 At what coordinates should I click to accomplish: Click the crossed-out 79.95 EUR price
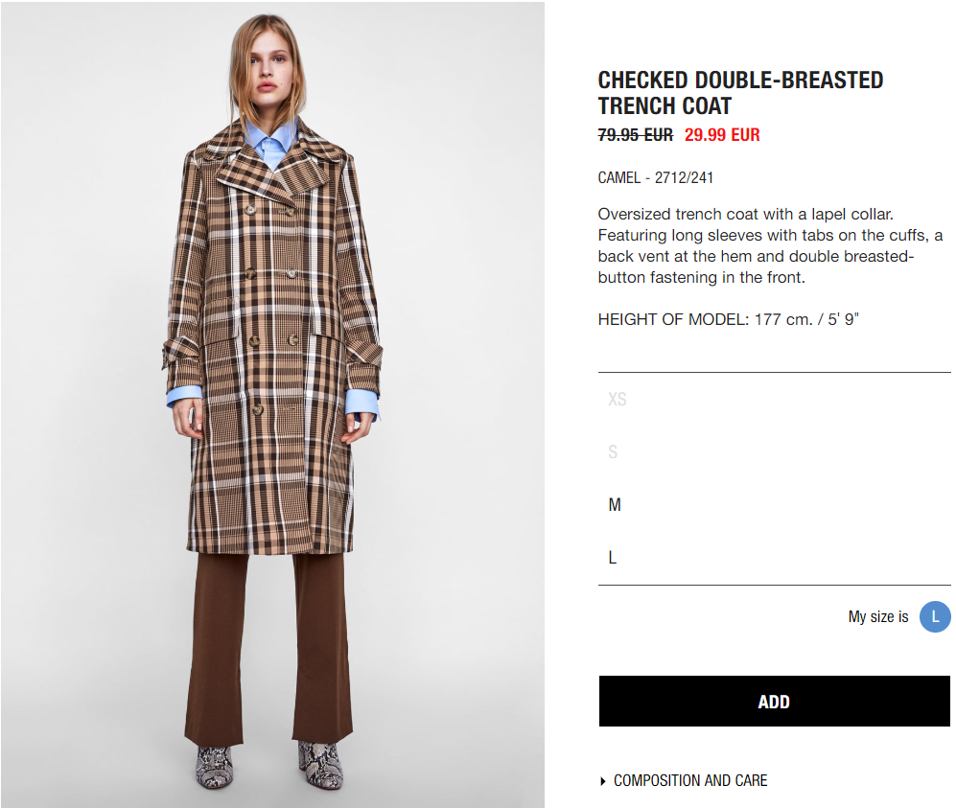tap(636, 134)
